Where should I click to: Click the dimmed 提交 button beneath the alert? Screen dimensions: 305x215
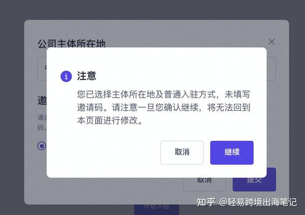tap(254, 183)
